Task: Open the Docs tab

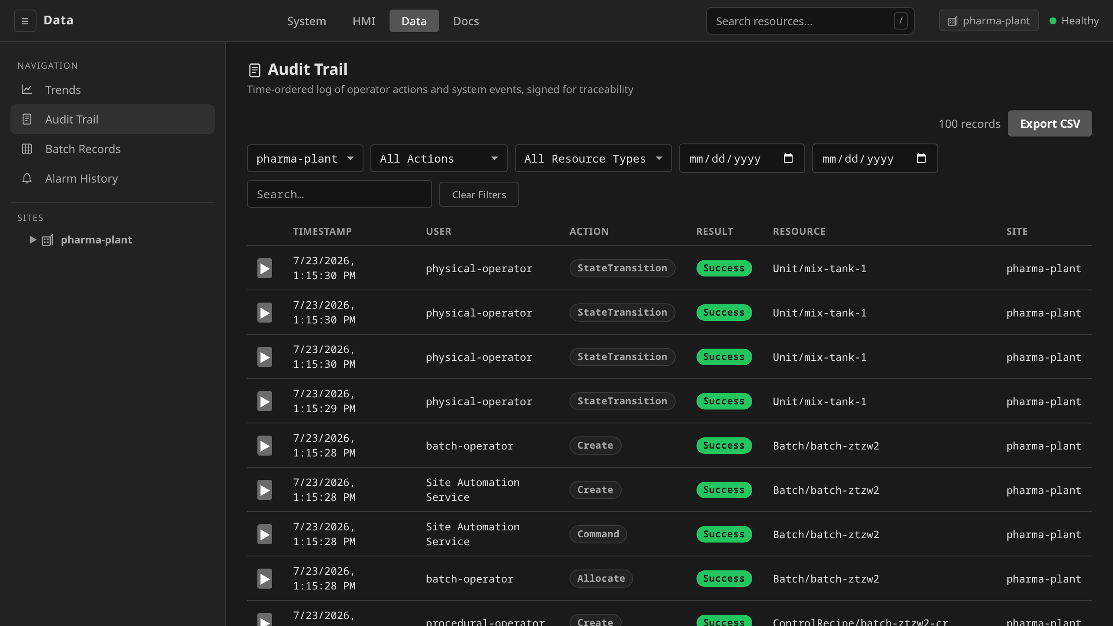Action: pyautogui.click(x=466, y=21)
